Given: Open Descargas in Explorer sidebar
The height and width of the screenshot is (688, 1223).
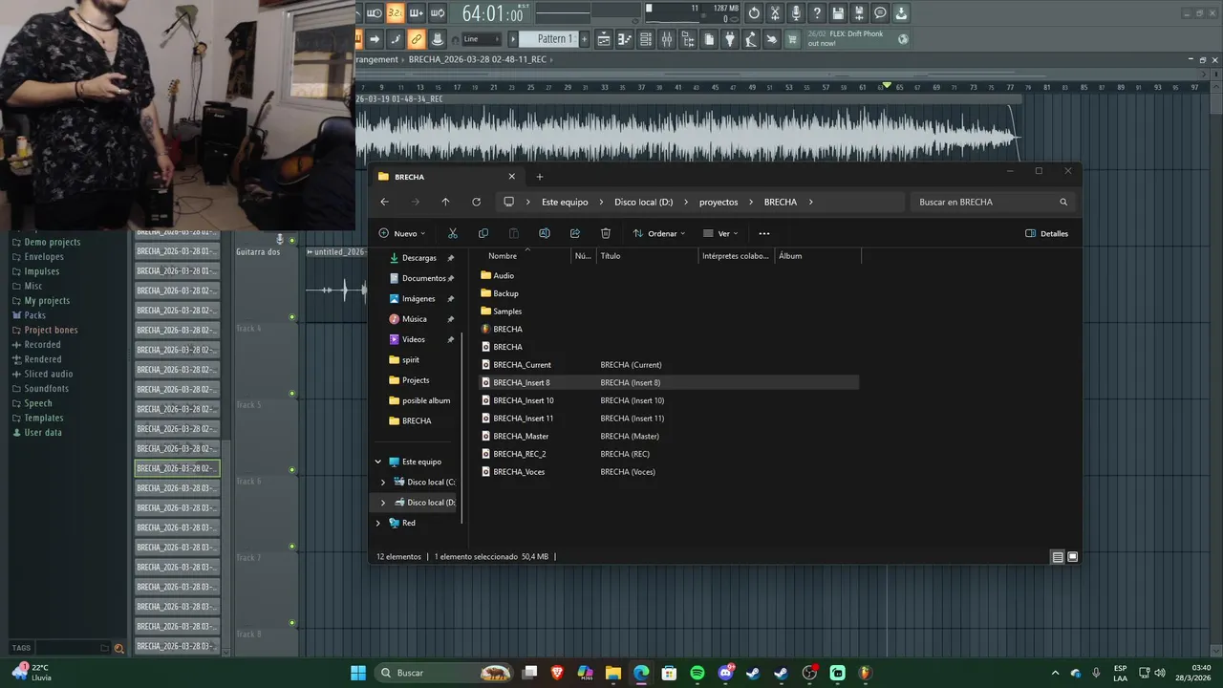Looking at the screenshot, I should point(418,258).
